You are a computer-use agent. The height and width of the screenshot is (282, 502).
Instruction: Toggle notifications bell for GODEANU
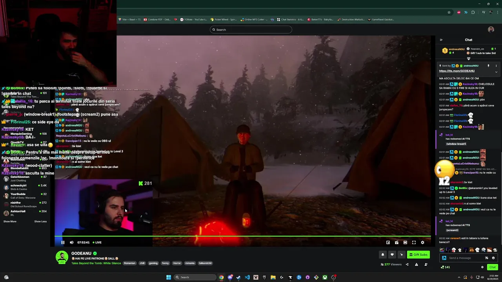pos(382,255)
